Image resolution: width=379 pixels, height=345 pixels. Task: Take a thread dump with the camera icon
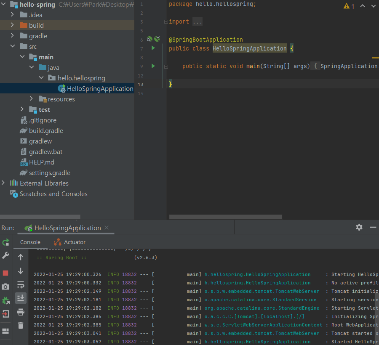pos(5,287)
